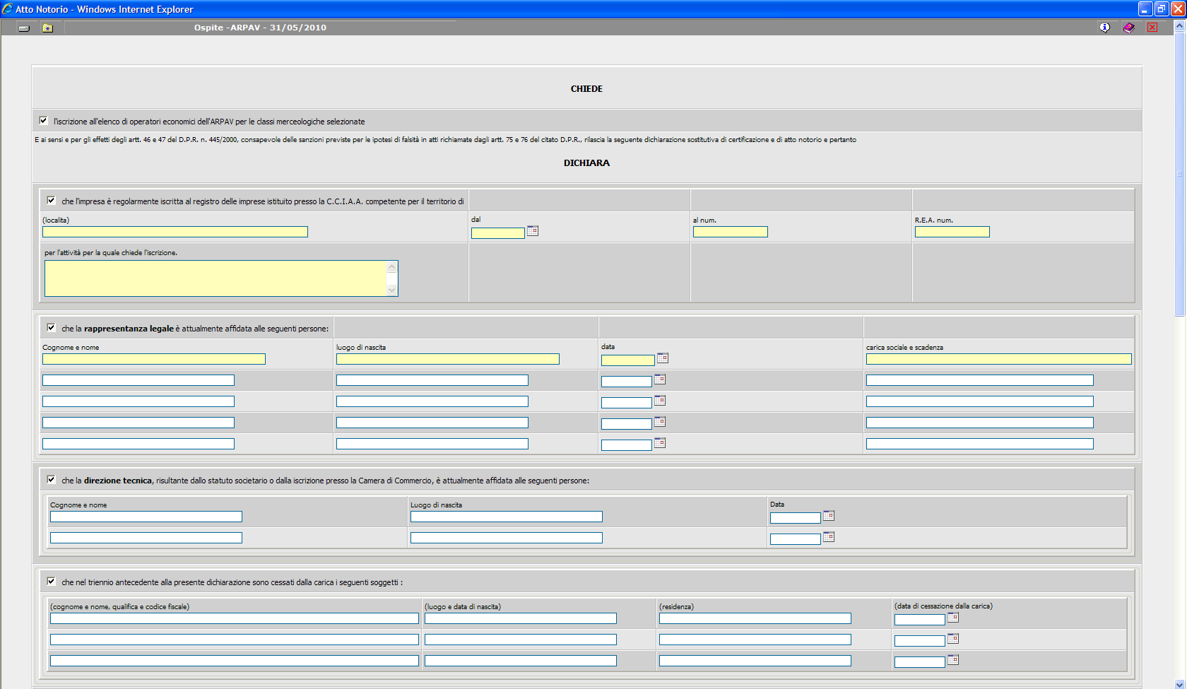Open the purple help book icon
The image size is (1187, 689).
click(x=1128, y=28)
